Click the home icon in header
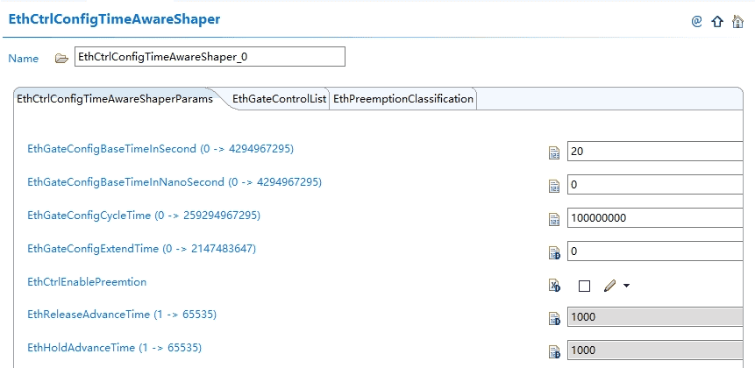Screen dimensions: 755x368 pyautogui.click(x=737, y=21)
